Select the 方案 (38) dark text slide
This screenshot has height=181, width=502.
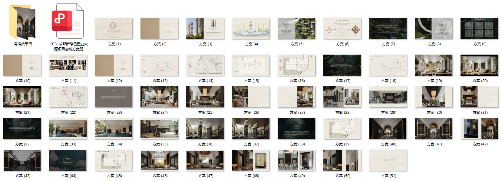click(x=296, y=129)
